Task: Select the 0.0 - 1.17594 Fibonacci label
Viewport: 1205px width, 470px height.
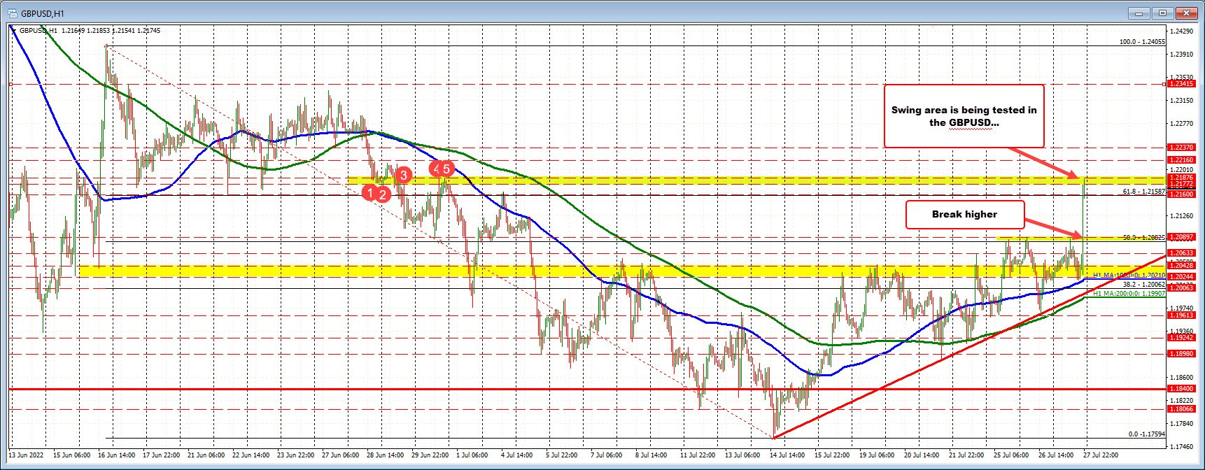Action: point(1146,434)
